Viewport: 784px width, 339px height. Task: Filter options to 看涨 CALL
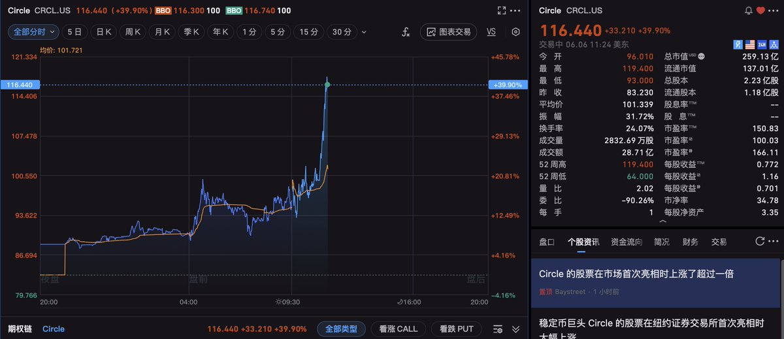[x=399, y=329]
